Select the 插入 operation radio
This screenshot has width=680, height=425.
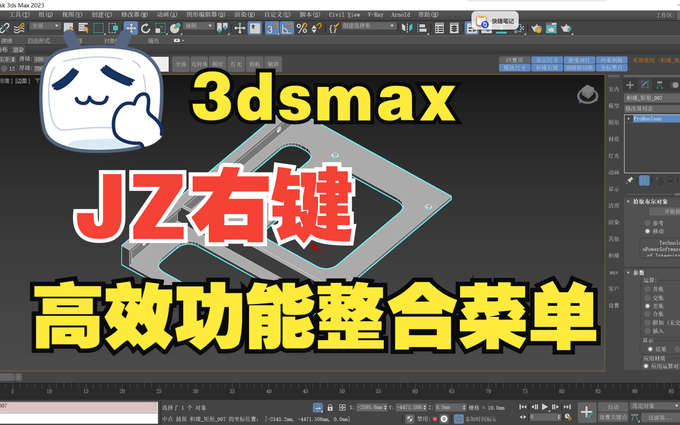pyautogui.click(x=647, y=331)
